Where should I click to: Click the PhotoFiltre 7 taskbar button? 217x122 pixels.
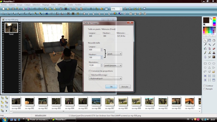63,120
